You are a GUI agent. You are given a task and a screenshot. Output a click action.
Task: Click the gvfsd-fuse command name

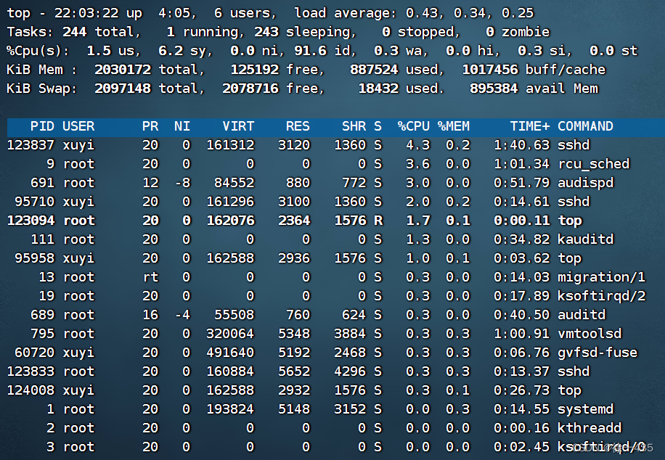(x=597, y=353)
